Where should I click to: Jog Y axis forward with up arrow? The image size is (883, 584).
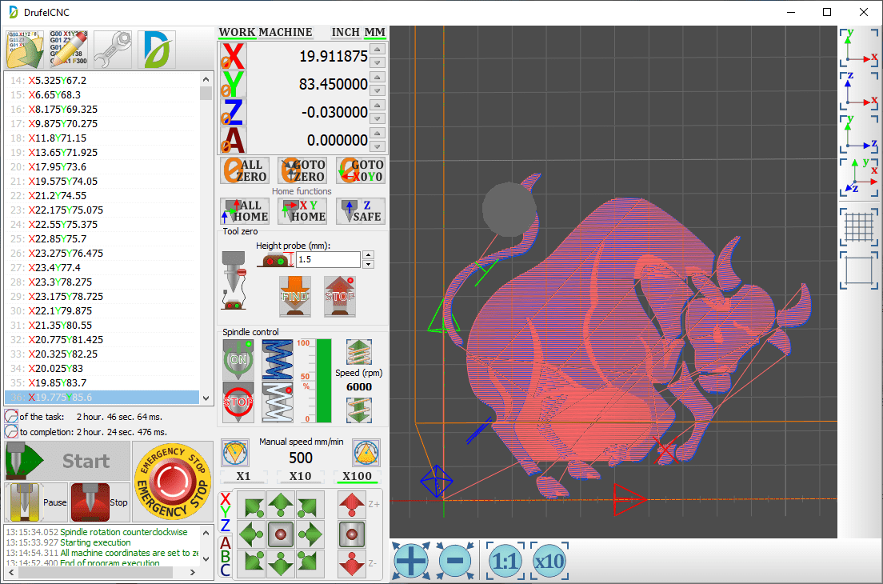pos(281,505)
